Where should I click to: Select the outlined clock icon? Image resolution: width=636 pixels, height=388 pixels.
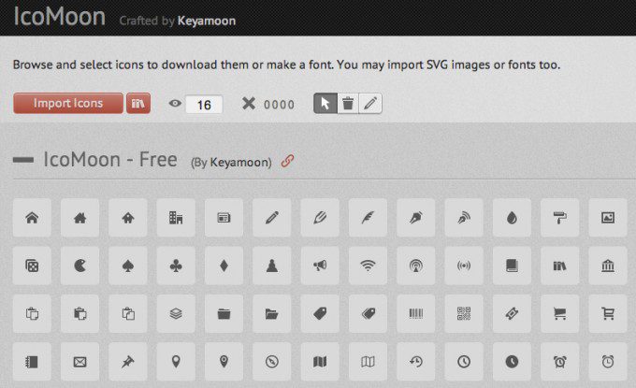[x=464, y=361]
